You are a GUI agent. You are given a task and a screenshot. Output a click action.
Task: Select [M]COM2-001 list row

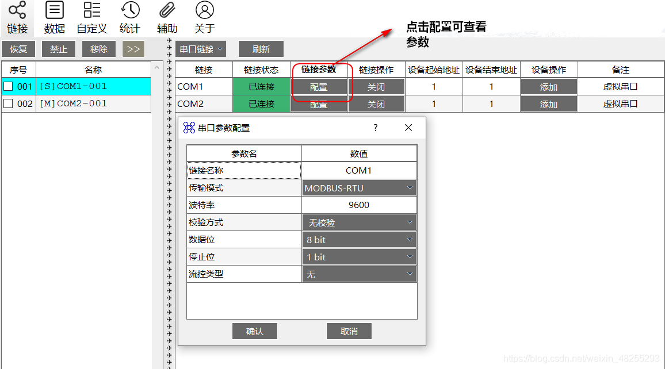[x=93, y=103]
